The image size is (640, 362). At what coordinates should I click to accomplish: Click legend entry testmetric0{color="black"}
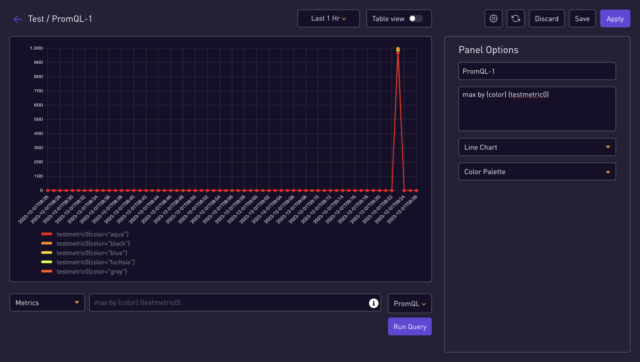[x=93, y=243]
